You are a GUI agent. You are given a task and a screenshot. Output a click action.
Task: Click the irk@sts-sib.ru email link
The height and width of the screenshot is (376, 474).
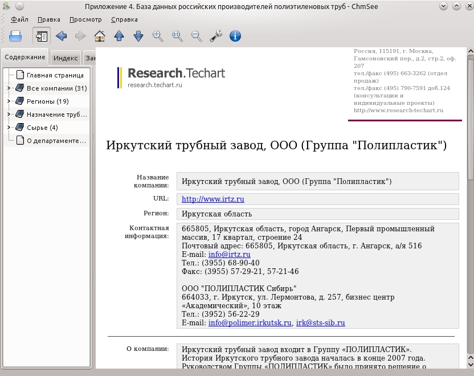(320, 322)
